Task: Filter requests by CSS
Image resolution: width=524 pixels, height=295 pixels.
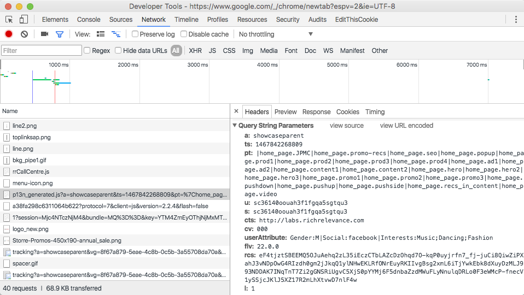Action: click(229, 51)
